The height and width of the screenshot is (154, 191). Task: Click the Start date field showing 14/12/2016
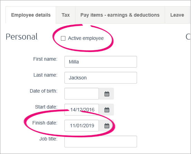coord(82,110)
